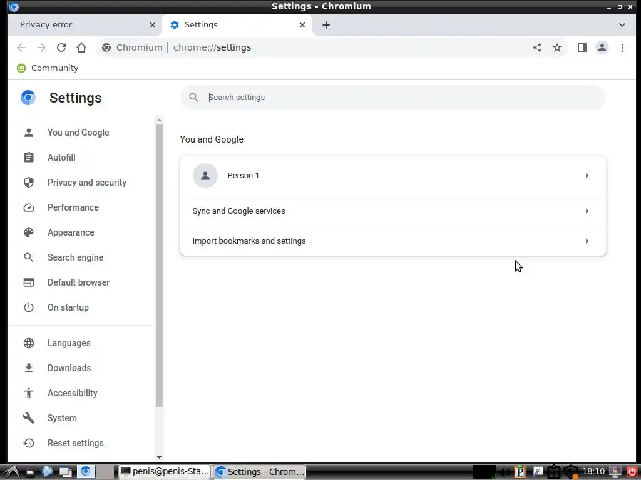Click the terminal window taskbar button
This screenshot has width=641, height=480.
click(165, 471)
